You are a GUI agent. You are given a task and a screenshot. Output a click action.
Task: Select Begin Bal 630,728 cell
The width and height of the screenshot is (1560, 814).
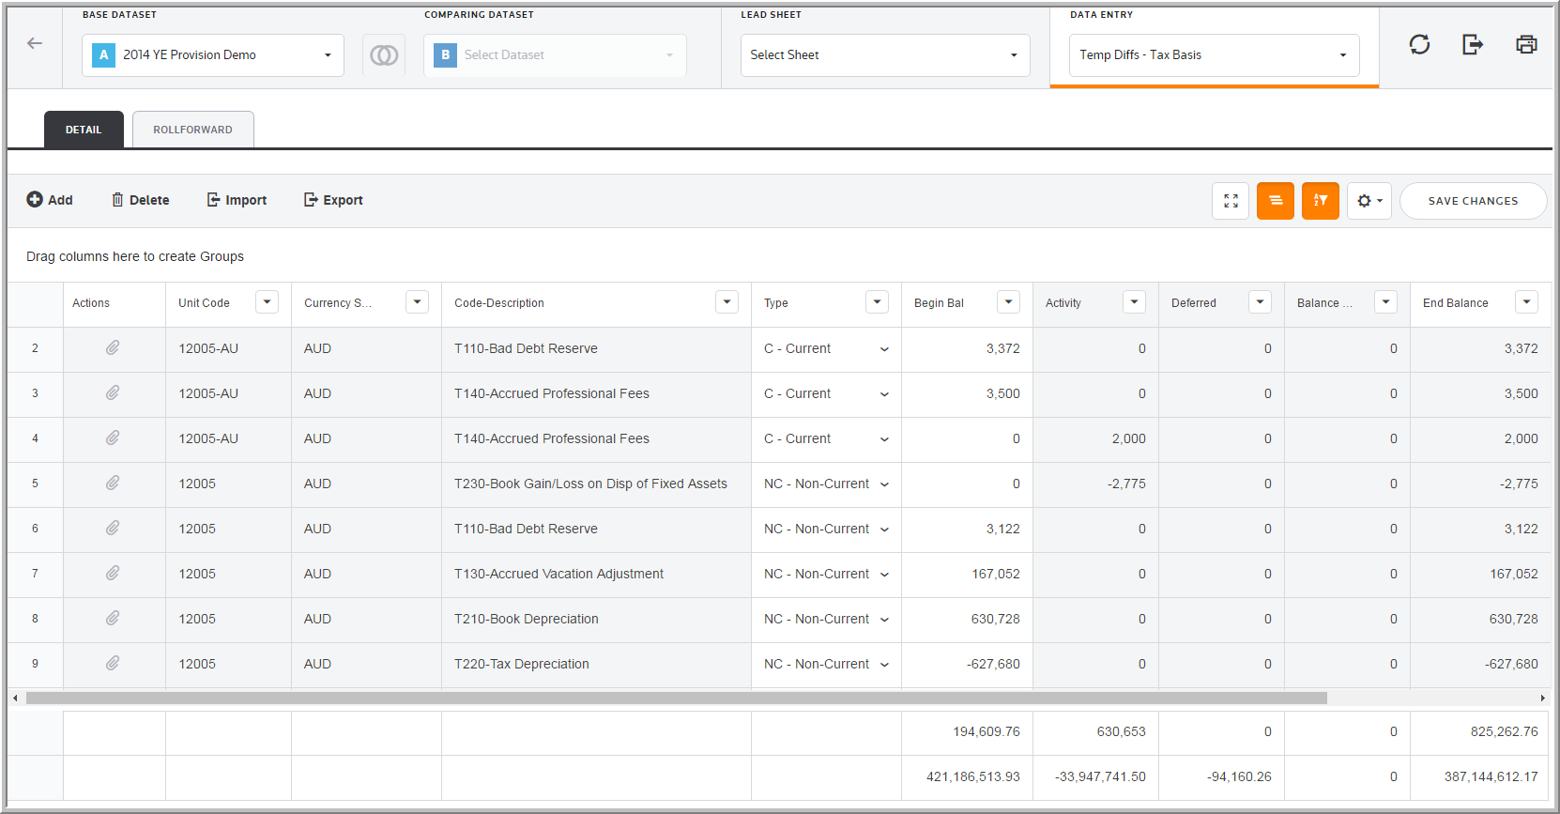(x=967, y=619)
